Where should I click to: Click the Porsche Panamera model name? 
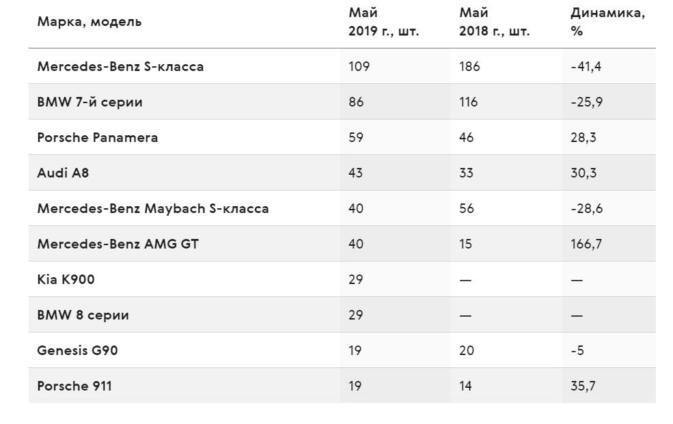click(98, 138)
